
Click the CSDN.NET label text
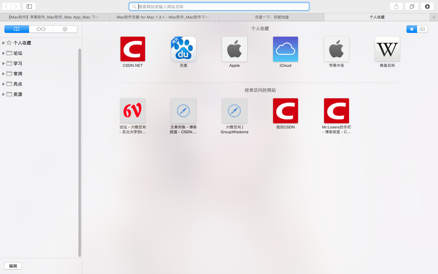click(133, 65)
